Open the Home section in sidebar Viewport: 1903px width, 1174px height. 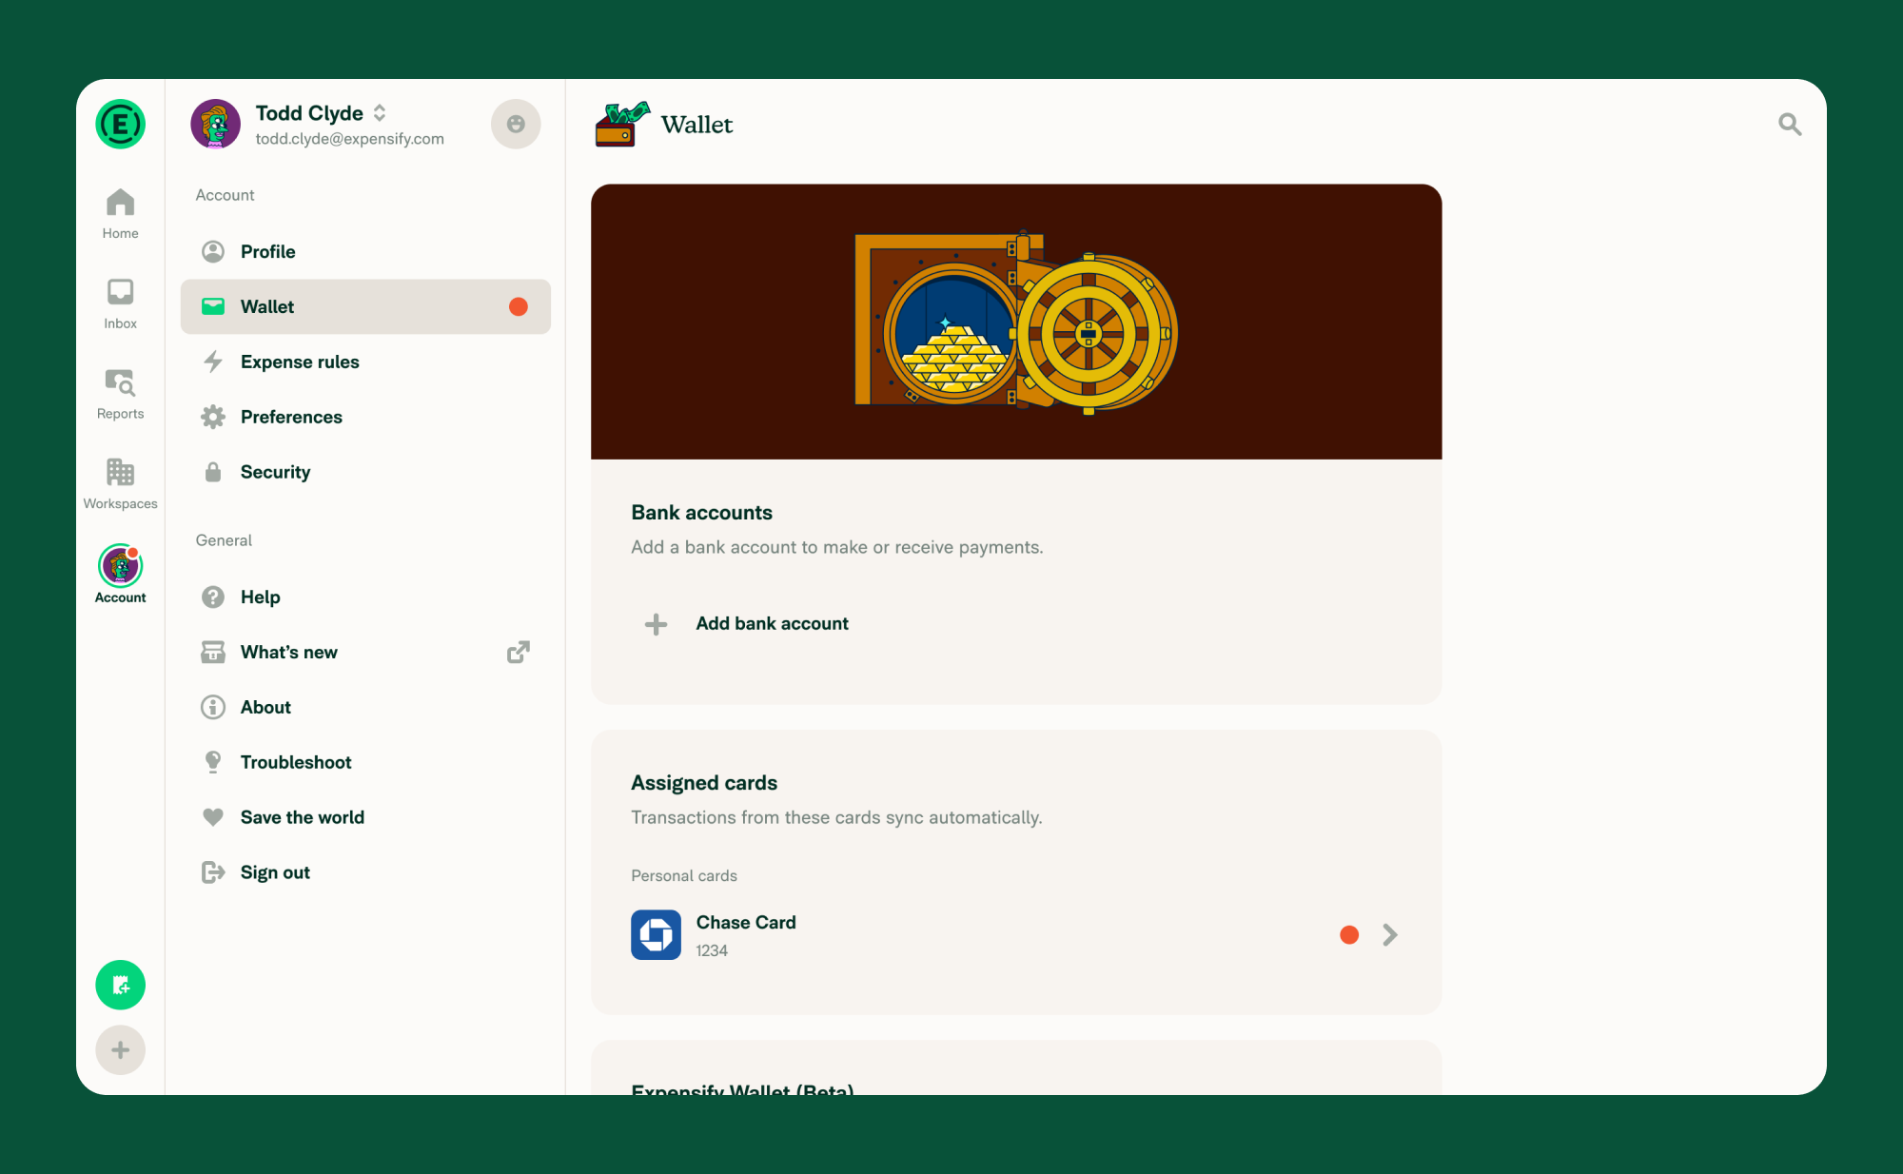(120, 214)
